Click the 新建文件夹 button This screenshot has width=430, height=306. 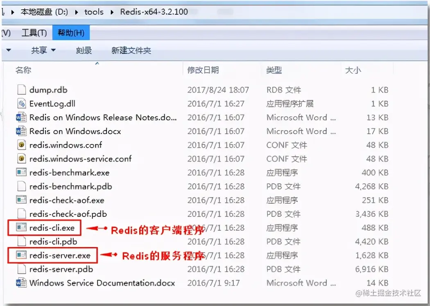pos(131,50)
